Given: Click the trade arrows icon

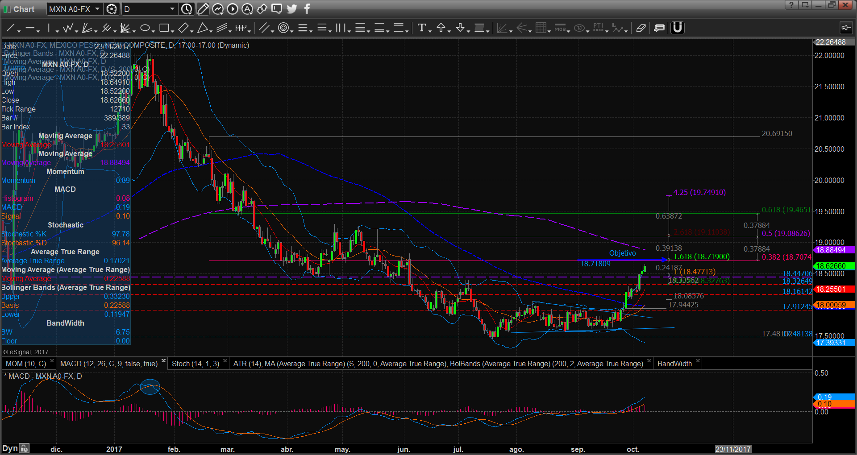Looking at the screenshot, I should point(262,9).
